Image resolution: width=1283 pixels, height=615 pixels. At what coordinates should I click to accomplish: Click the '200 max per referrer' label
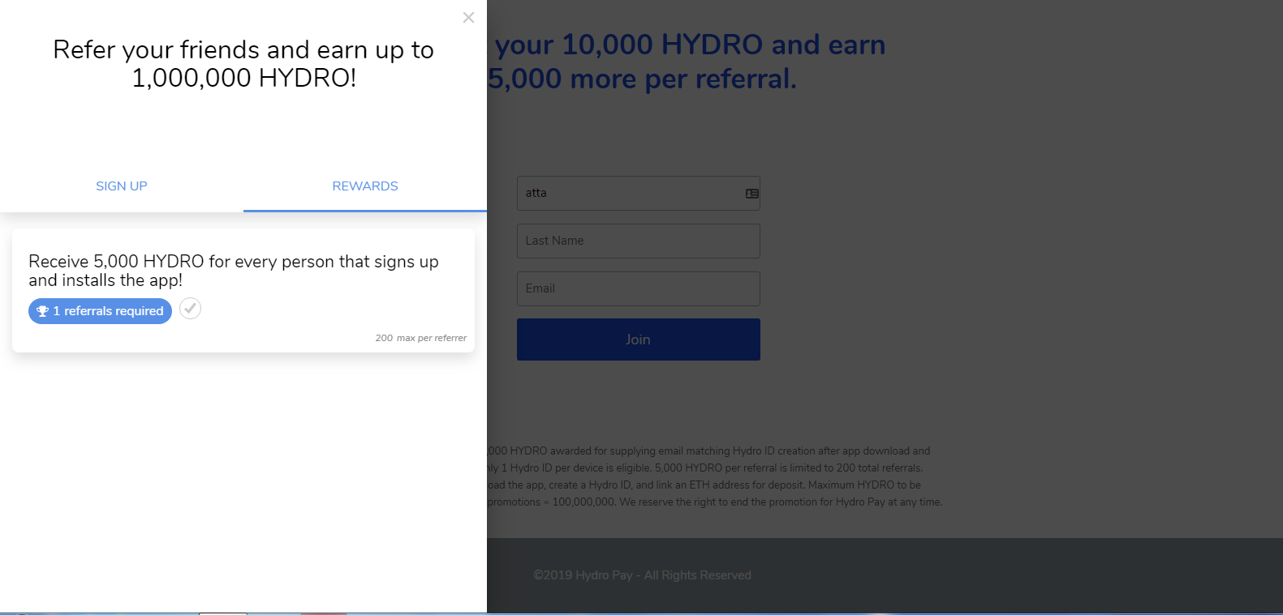click(421, 338)
